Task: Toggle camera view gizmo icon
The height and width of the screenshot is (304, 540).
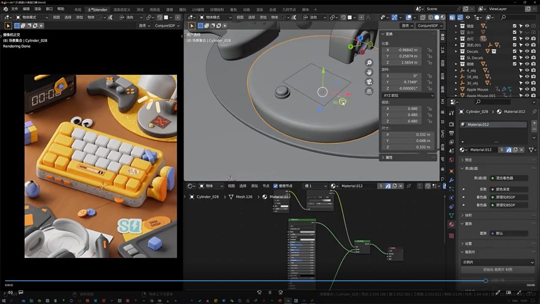Action: pos(369,82)
